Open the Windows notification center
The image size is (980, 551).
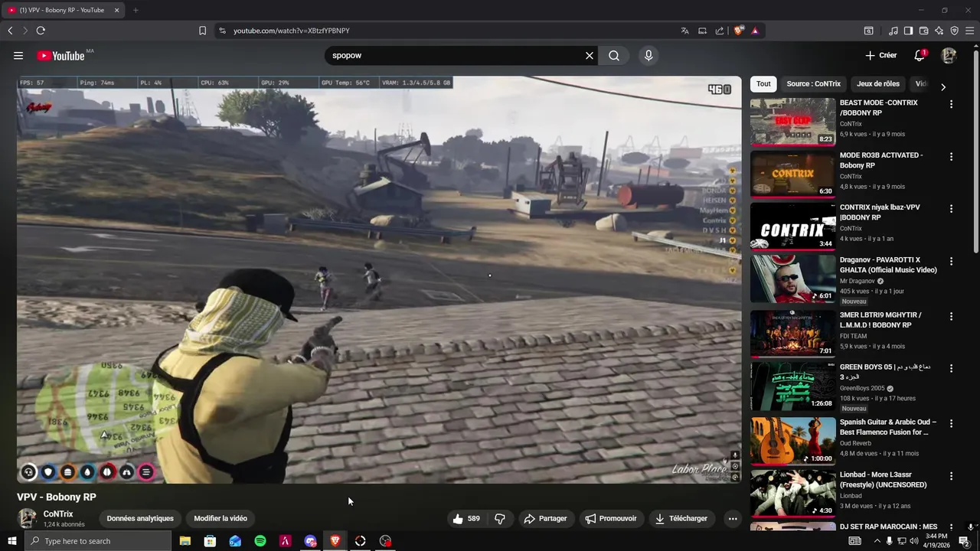(x=965, y=541)
